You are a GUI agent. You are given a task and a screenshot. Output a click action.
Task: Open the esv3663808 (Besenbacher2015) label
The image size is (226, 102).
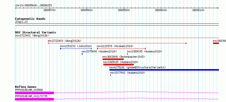(x=124, y=57)
